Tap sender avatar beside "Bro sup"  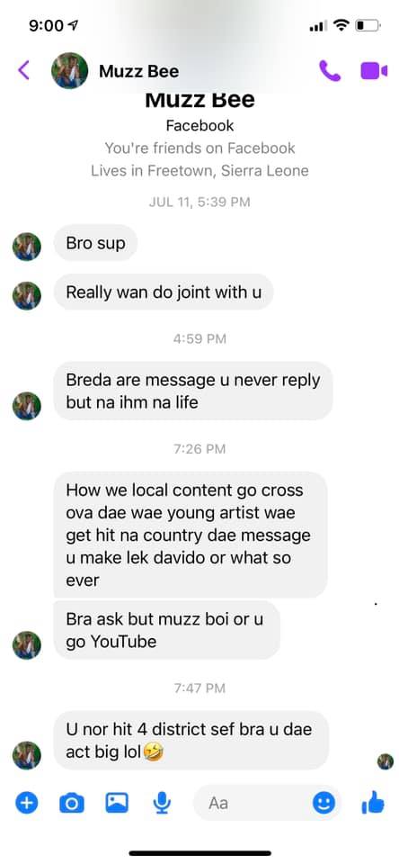(x=26, y=247)
